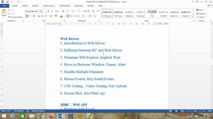Viewport: 213px width, 119px height.
Task: Decrease paragraph indent
Action: (85, 11)
